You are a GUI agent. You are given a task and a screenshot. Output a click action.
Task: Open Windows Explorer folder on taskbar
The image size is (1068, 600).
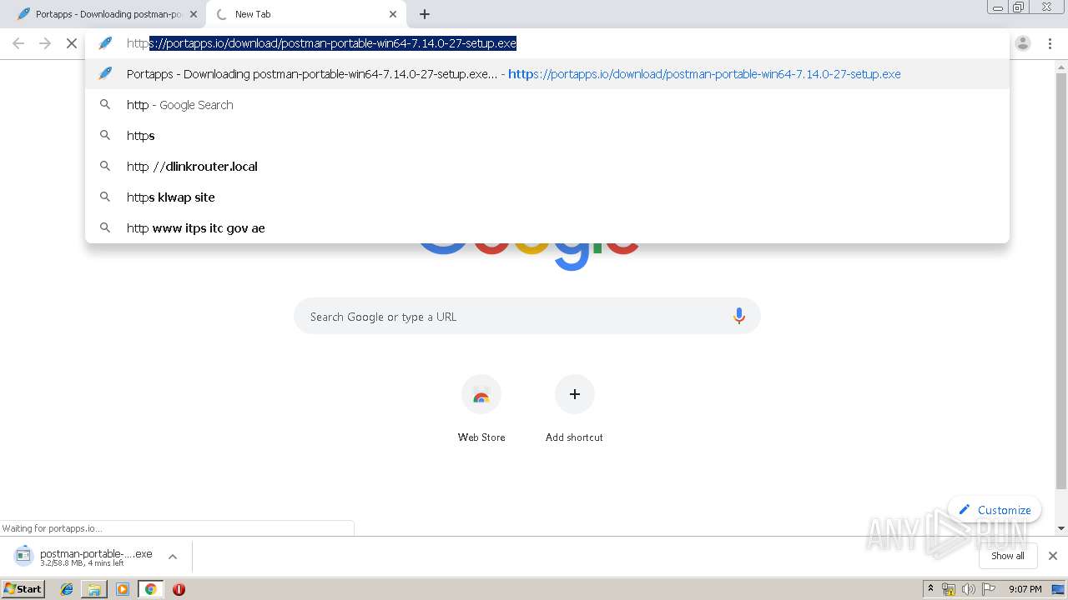coord(94,589)
